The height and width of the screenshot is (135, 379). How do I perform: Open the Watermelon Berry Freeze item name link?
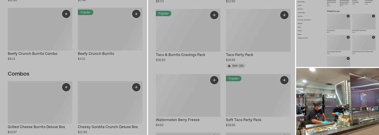tap(178, 120)
